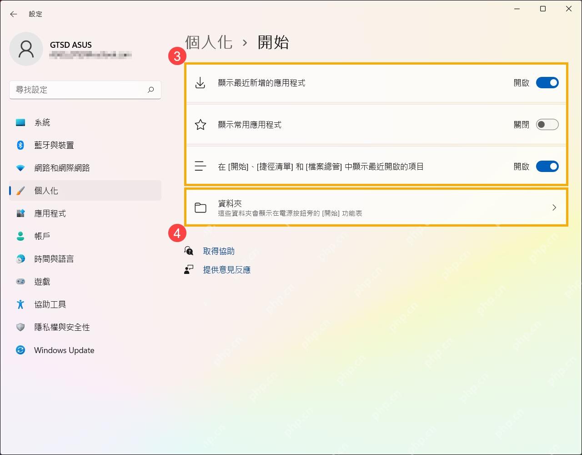Open the 取得協助 link
This screenshot has width=582, height=455.
(x=219, y=251)
